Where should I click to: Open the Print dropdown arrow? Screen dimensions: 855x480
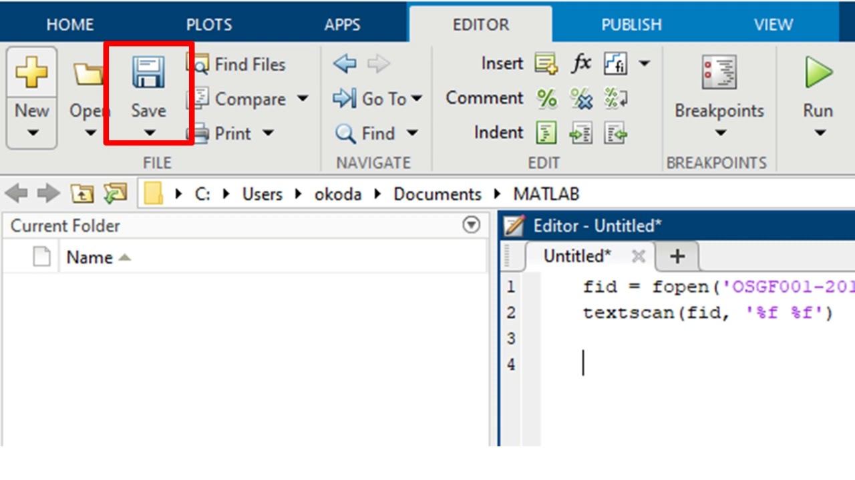pos(268,133)
